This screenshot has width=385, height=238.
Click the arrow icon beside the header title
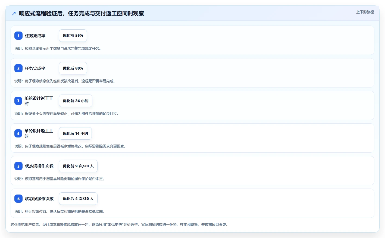point(14,13)
